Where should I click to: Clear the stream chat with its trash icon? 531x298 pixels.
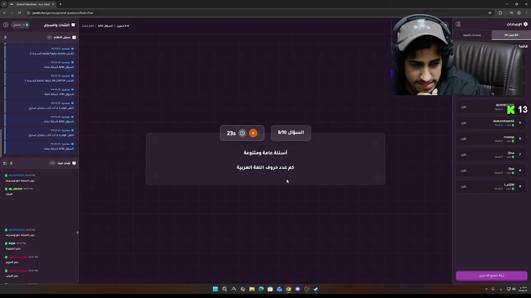click(11, 163)
